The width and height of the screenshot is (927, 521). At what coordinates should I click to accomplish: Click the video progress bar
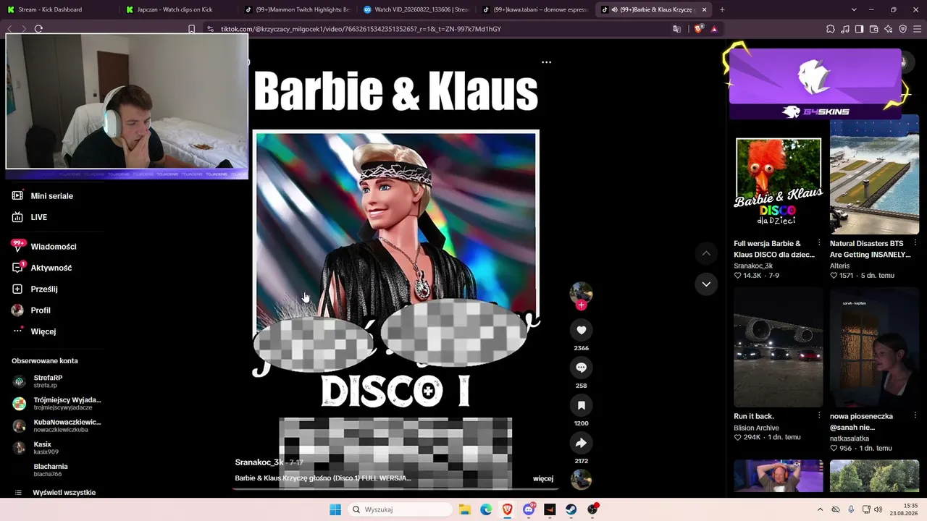[395, 488]
